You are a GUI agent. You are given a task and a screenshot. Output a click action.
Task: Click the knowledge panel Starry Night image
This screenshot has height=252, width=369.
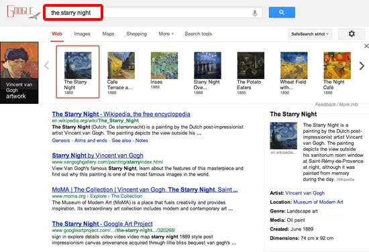point(283,135)
